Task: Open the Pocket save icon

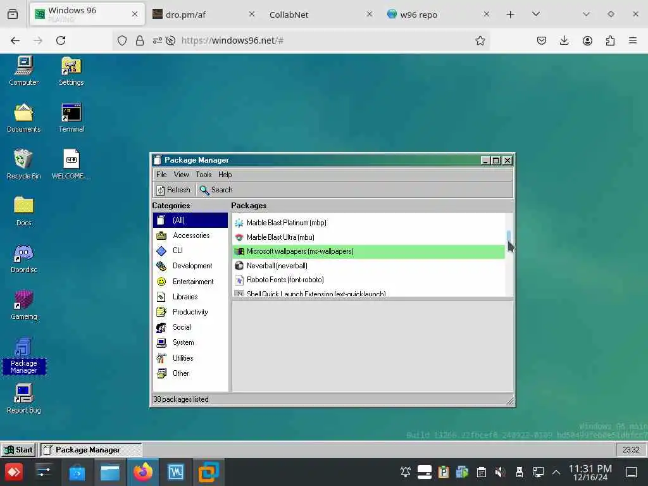Action: (542, 40)
